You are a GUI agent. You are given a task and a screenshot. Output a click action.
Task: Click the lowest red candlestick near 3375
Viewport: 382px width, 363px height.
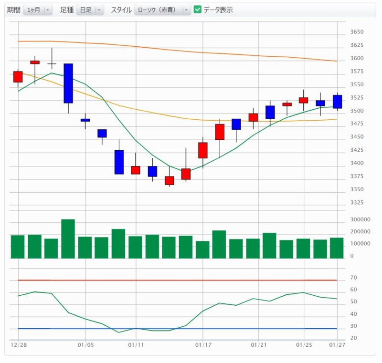170,180
